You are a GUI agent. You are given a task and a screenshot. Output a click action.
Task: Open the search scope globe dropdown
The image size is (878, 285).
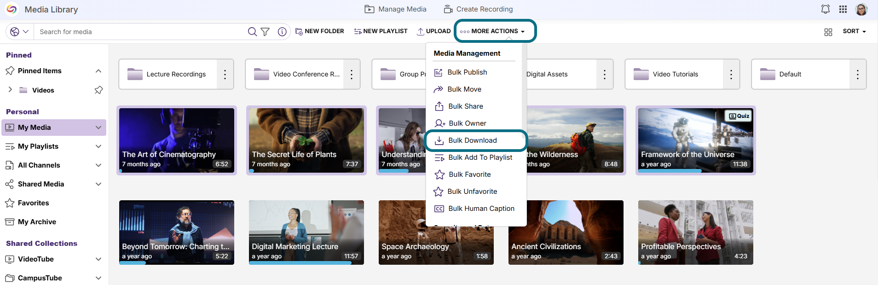(x=20, y=32)
